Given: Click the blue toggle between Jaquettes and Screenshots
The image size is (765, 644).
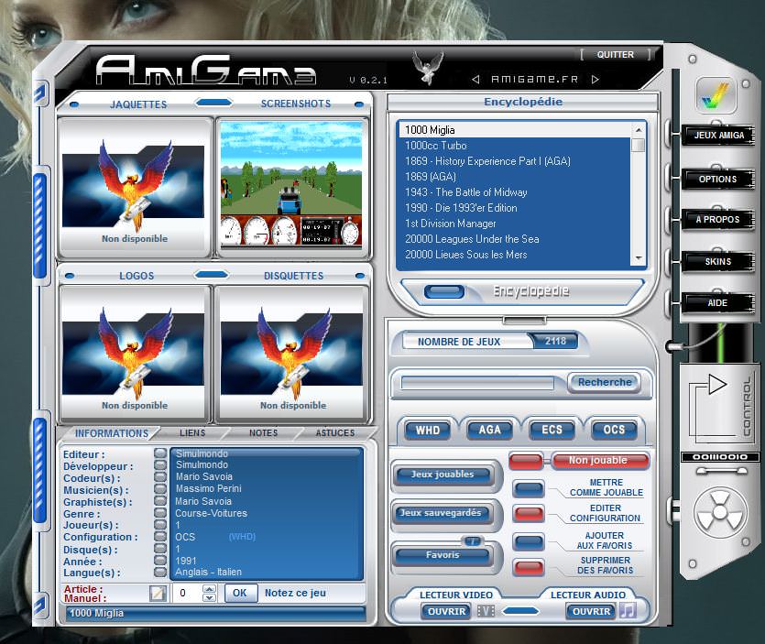Looking at the screenshot, I should pos(213,103).
